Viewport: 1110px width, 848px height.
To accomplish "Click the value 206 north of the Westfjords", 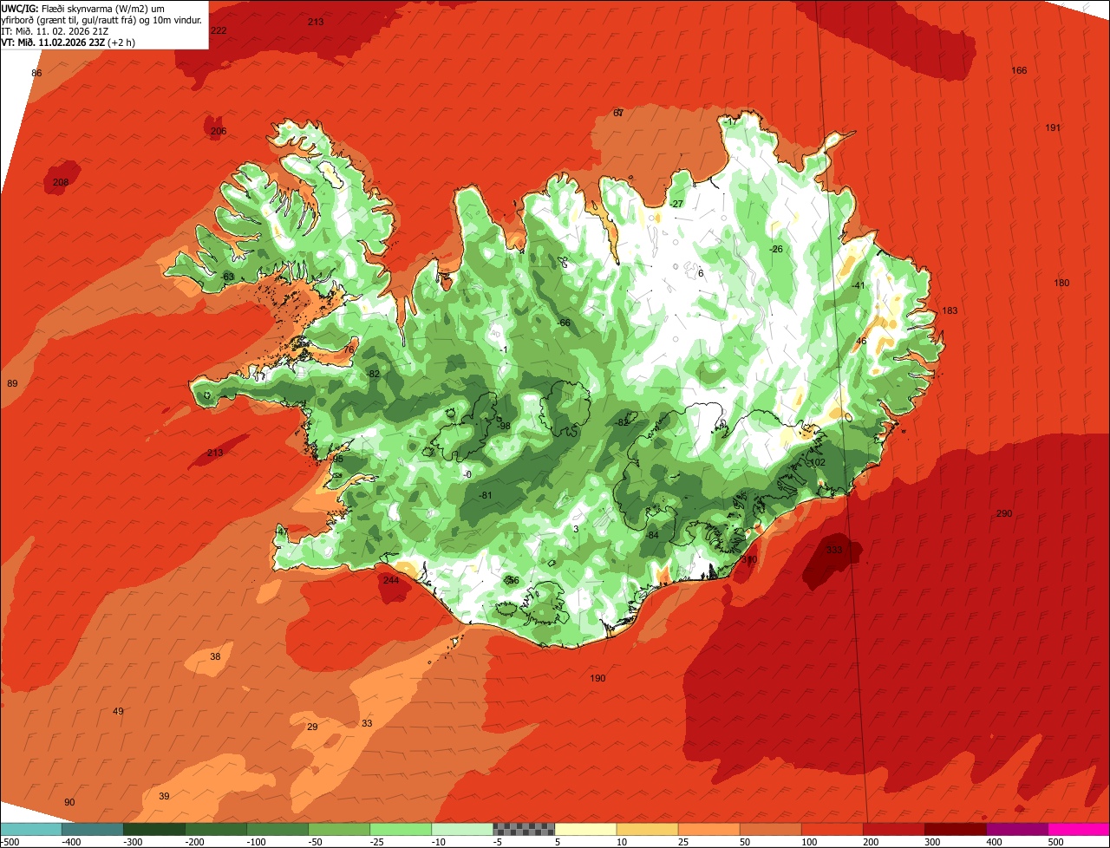I will (219, 132).
